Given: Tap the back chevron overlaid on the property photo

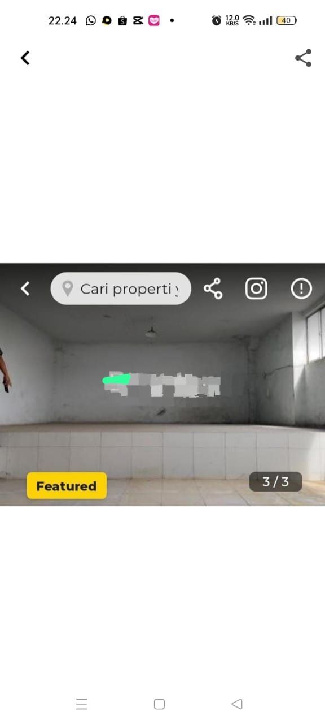Looking at the screenshot, I should (25, 288).
